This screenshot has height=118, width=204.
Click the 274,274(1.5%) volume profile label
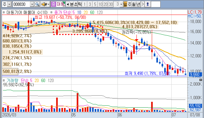point(17,58)
